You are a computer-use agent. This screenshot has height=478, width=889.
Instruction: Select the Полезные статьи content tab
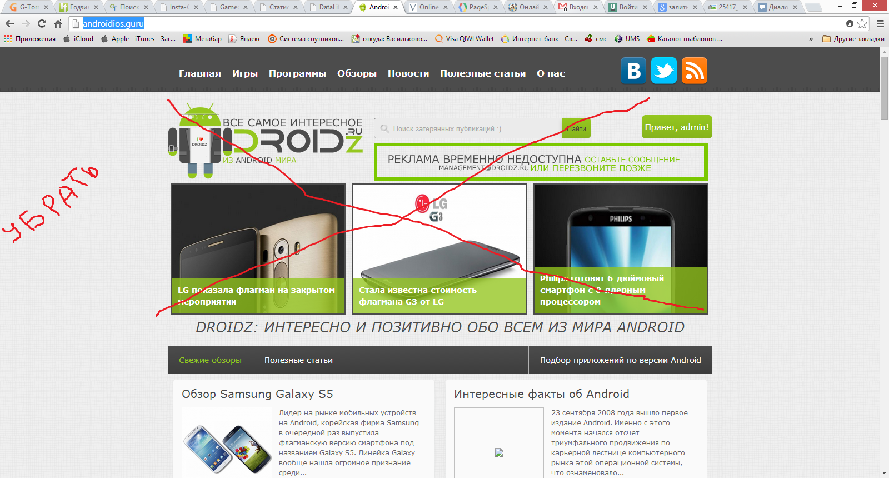point(298,360)
